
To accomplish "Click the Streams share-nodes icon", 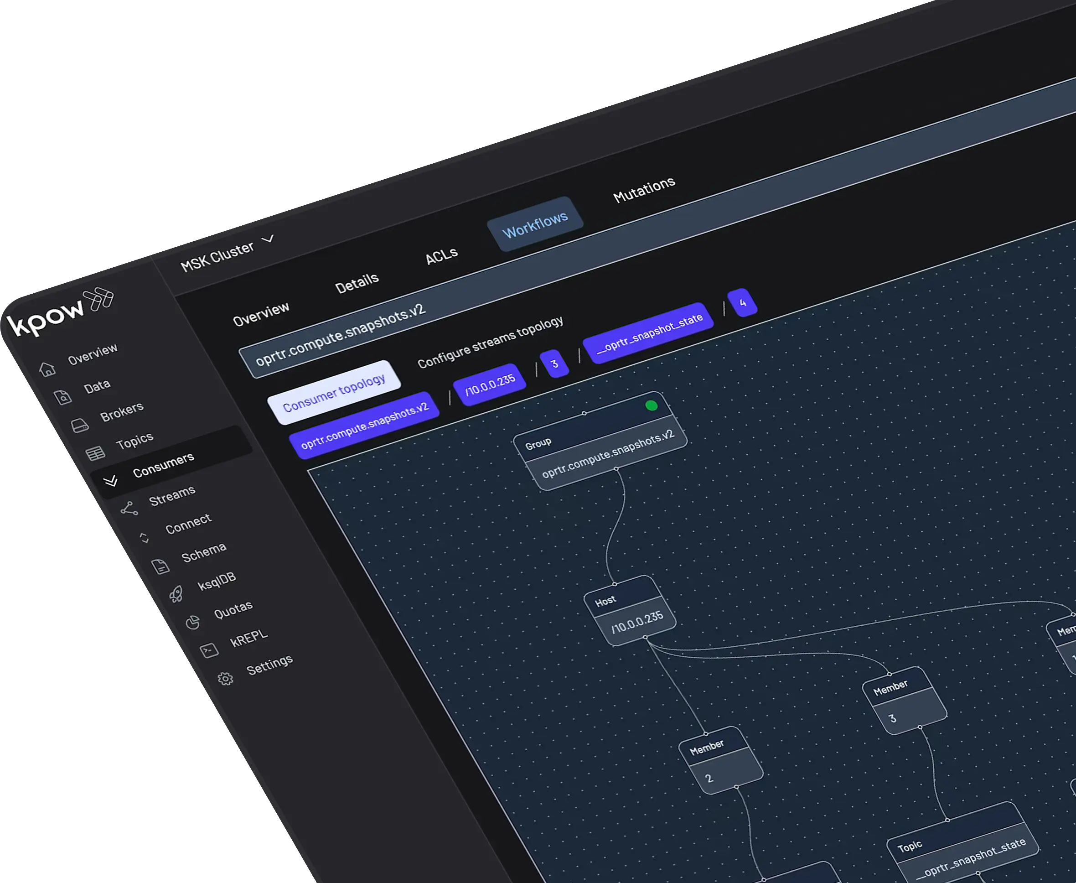I will [129, 509].
